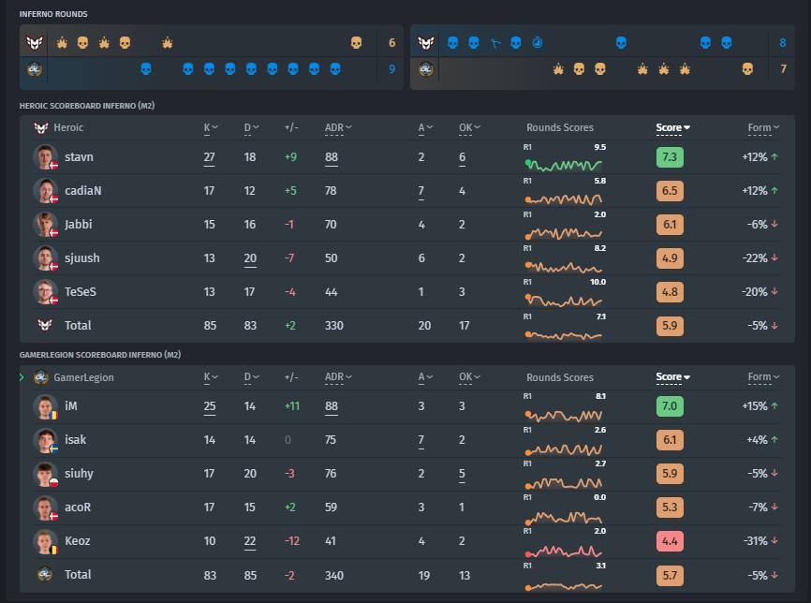Open TeSeS's player avatar

pos(46,291)
